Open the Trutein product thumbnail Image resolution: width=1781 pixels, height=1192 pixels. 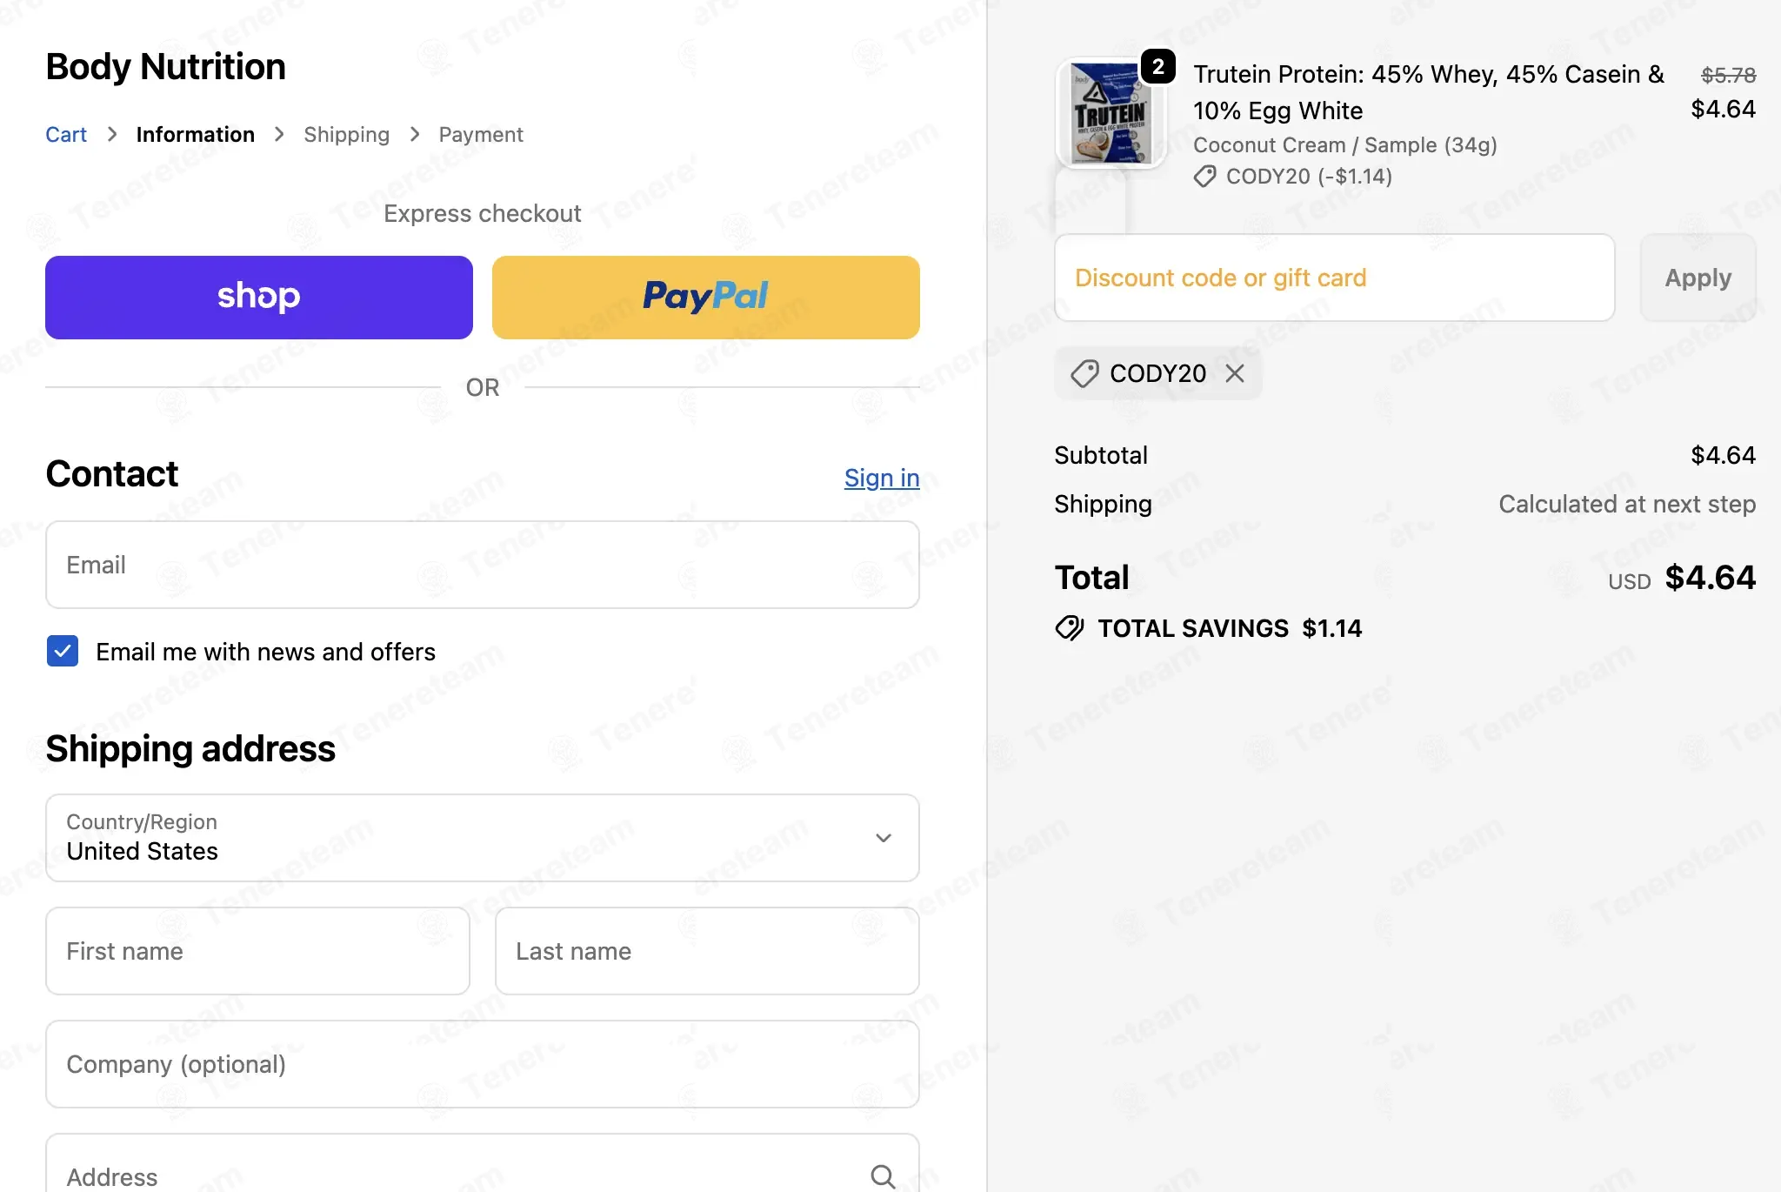click(1111, 113)
